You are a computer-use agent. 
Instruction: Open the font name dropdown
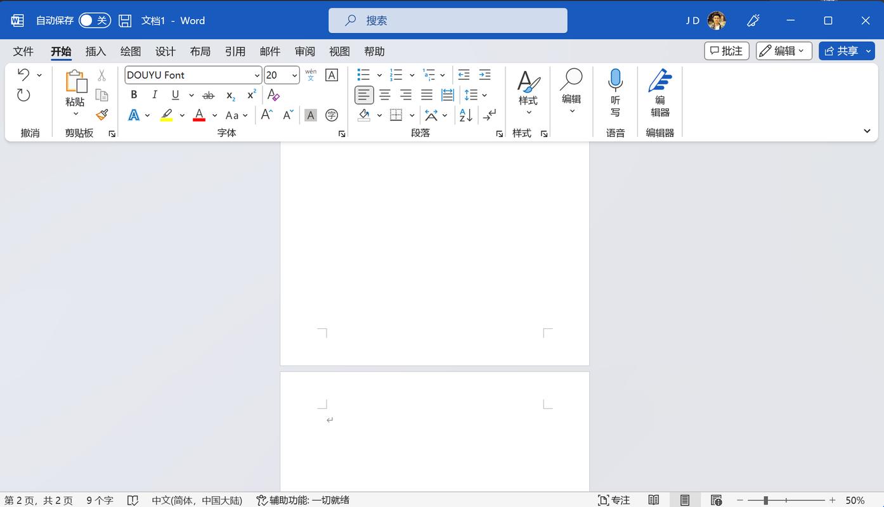coord(257,75)
